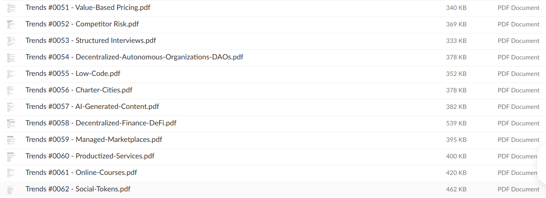Click the file icon beside Trends #0054
This screenshot has width=546, height=198.
11,57
